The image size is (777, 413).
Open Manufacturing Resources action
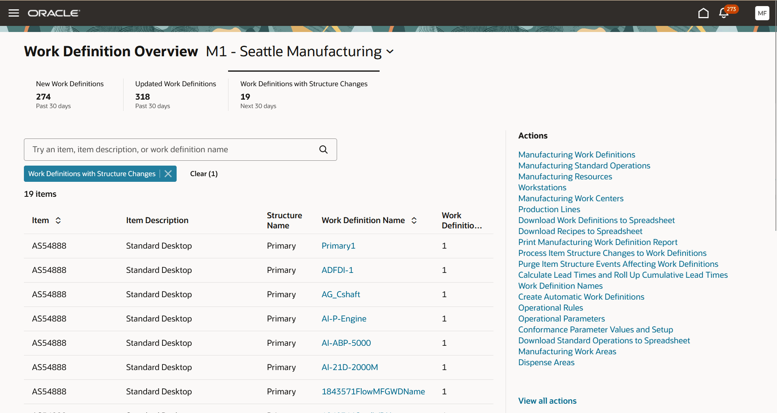pyautogui.click(x=565, y=177)
